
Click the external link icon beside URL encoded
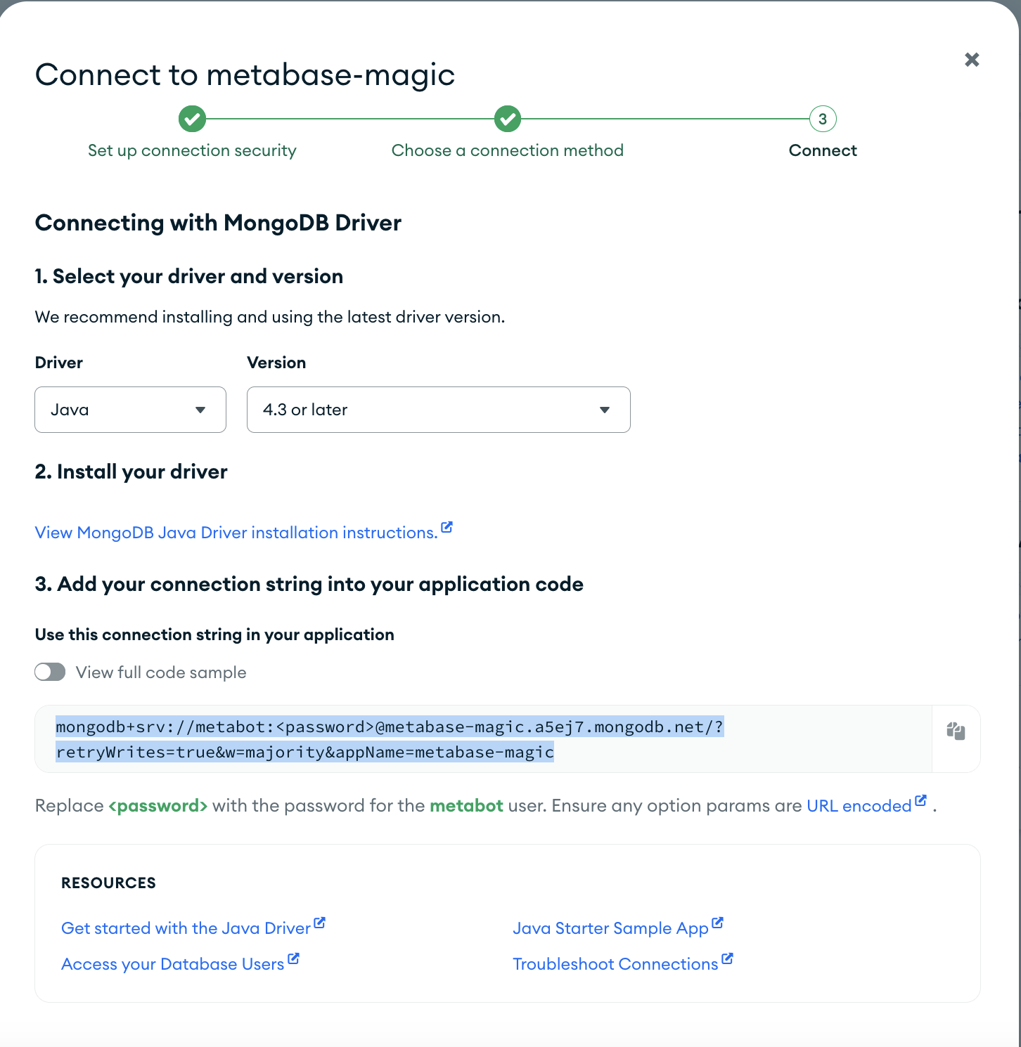click(921, 800)
